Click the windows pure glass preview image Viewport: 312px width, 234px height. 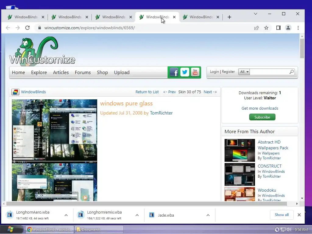[x=55, y=150]
